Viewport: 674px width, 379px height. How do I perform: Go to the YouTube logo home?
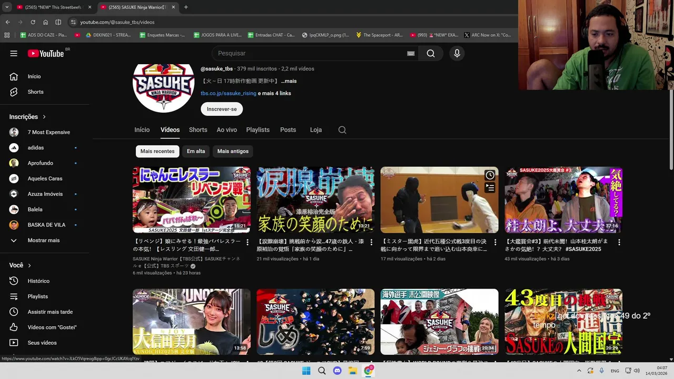coord(46,53)
